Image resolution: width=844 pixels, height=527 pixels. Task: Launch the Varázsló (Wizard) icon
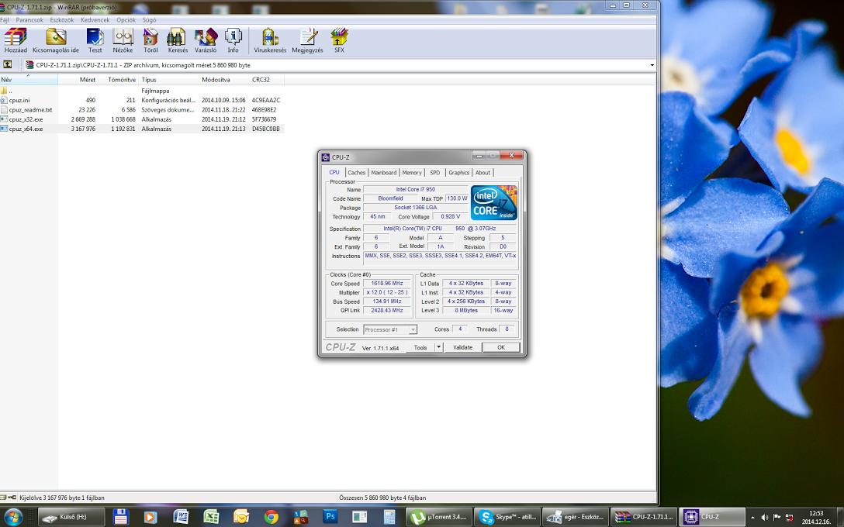(x=206, y=41)
